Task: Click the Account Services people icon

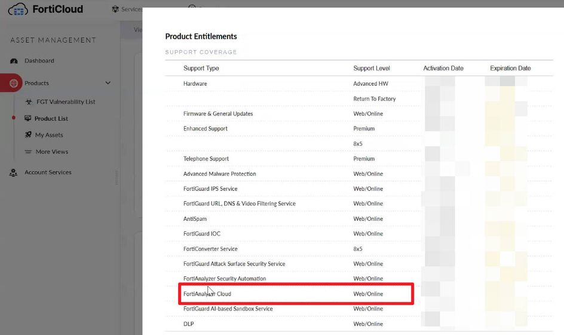Action: click(14, 172)
